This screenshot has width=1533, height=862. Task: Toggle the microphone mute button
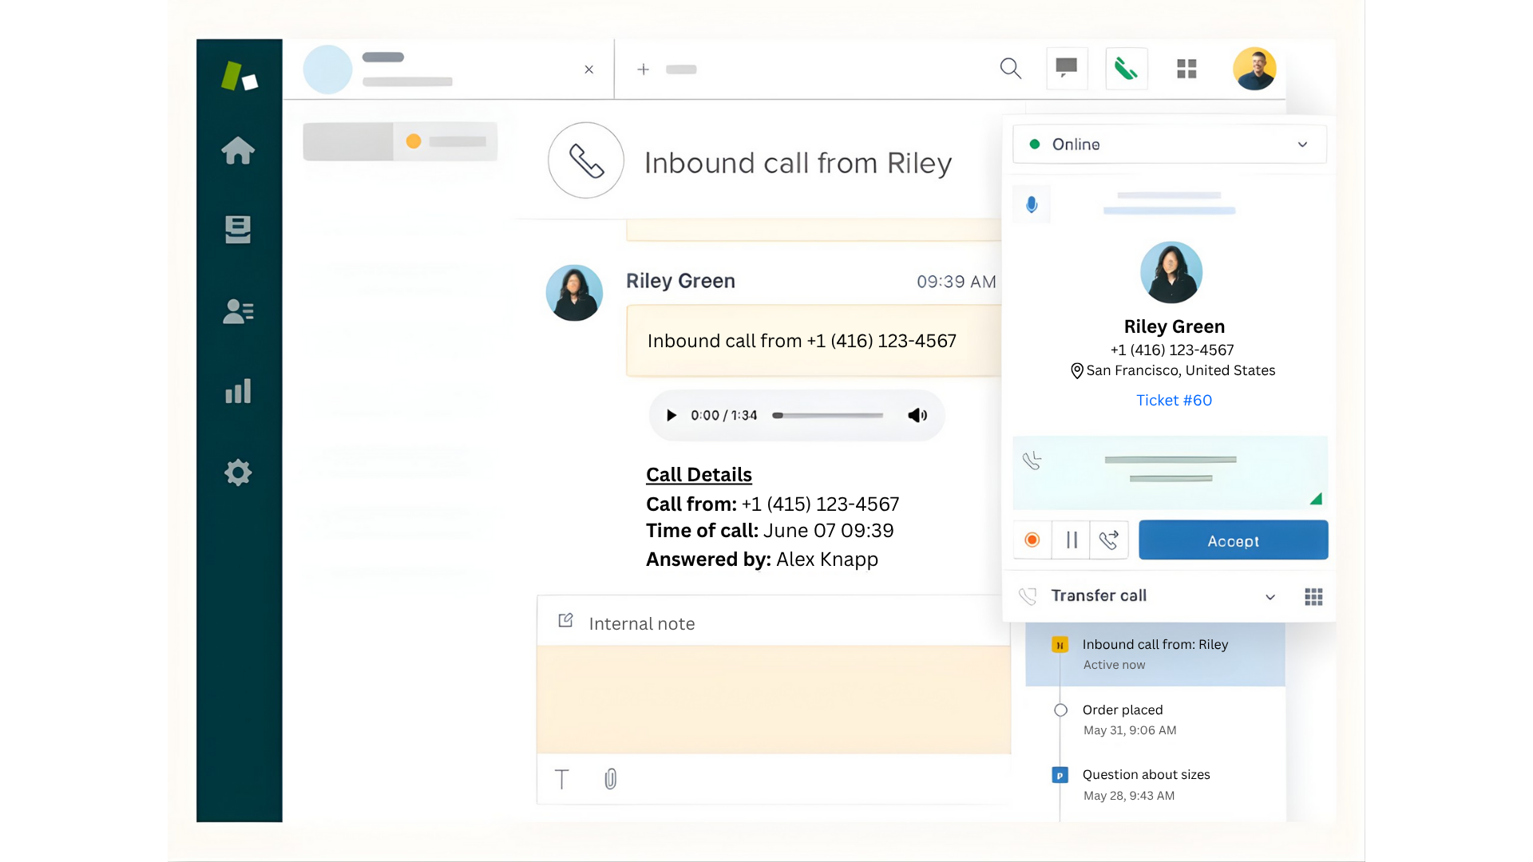pyautogui.click(x=1032, y=205)
